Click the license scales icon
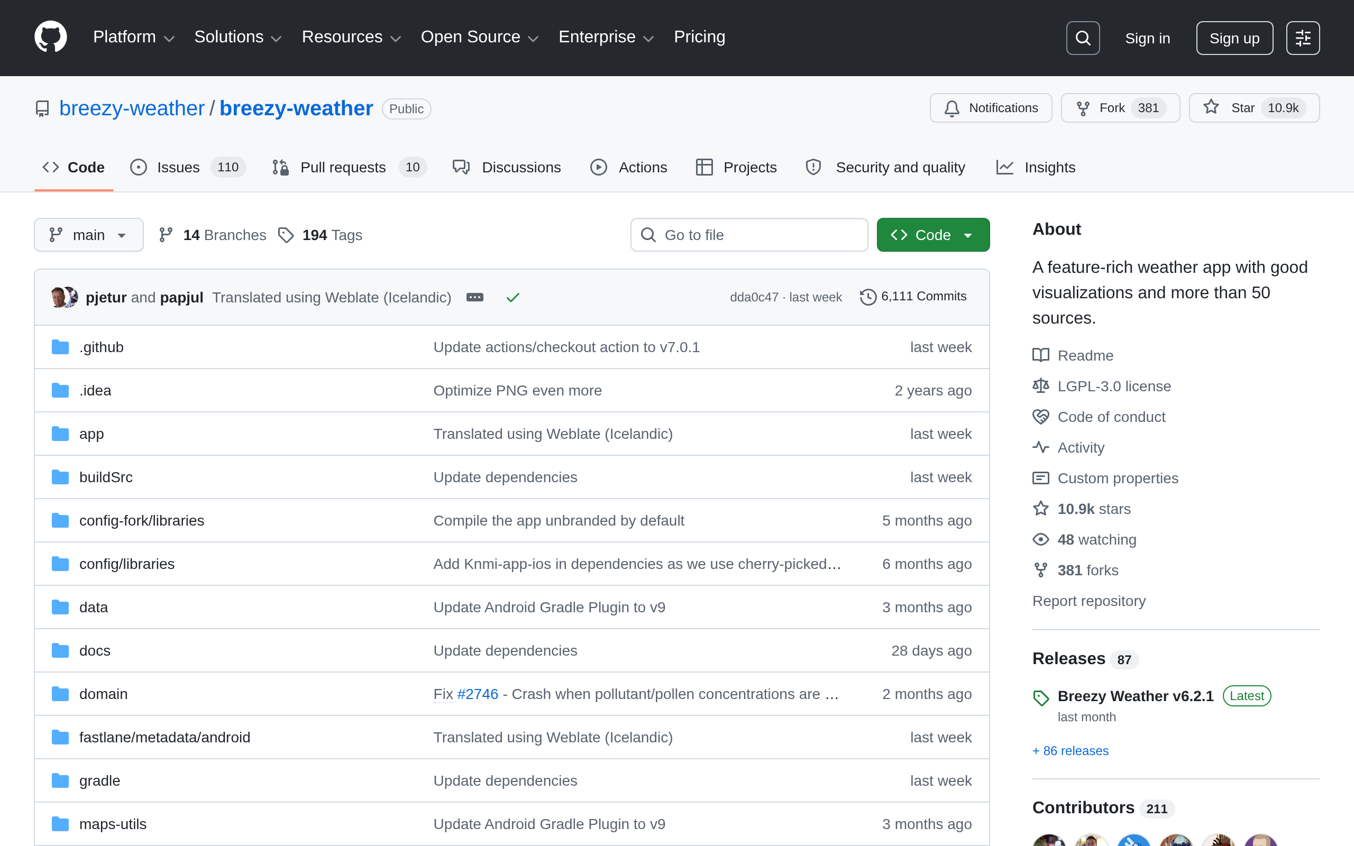Image resolution: width=1354 pixels, height=846 pixels. pyautogui.click(x=1040, y=386)
